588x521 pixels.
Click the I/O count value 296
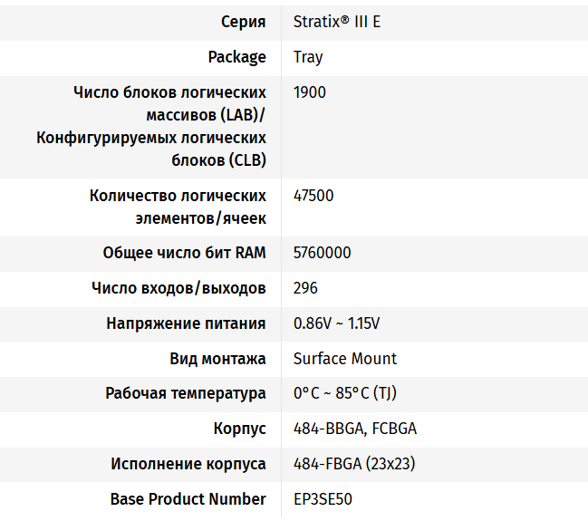click(305, 288)
